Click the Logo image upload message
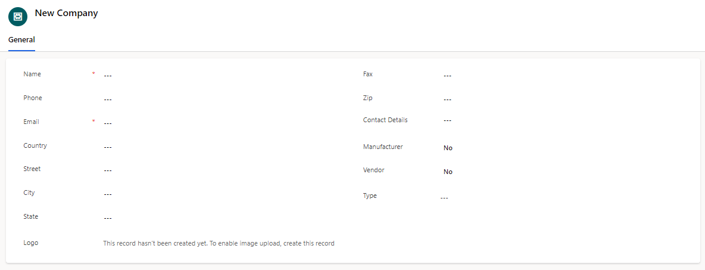 (219, 243)
